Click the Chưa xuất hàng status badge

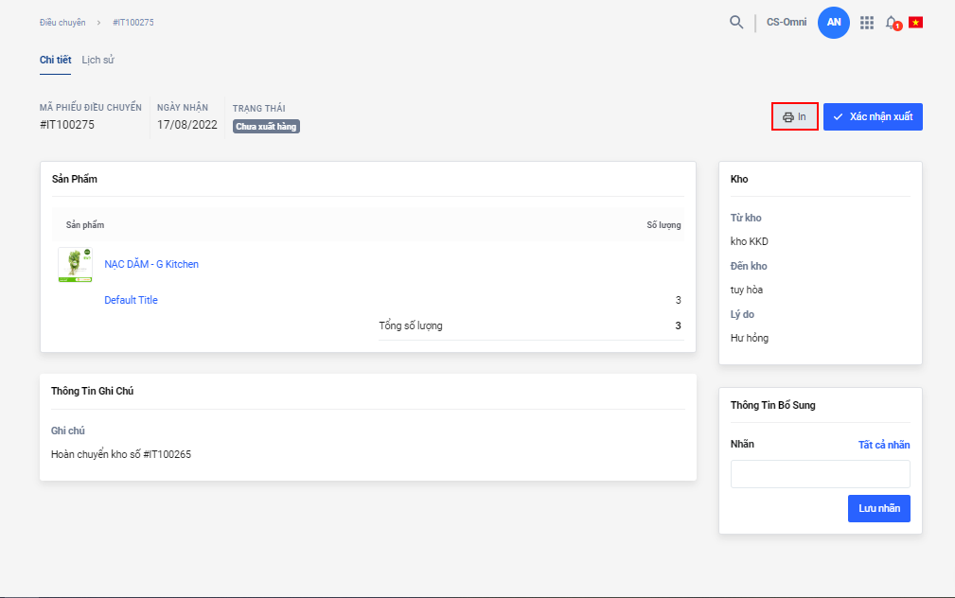click(266, 126)
